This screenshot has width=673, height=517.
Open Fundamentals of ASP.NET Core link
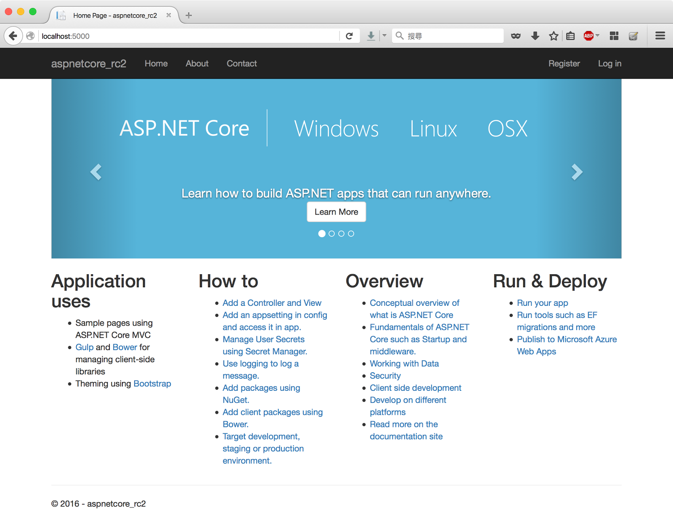point(419,339)
